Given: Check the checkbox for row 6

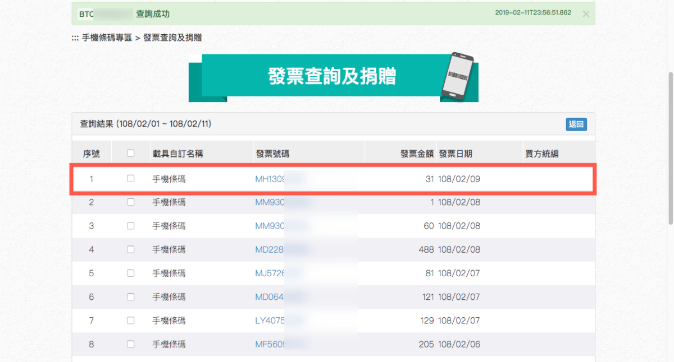Looking at the screenshot, I should click(131, 296).
